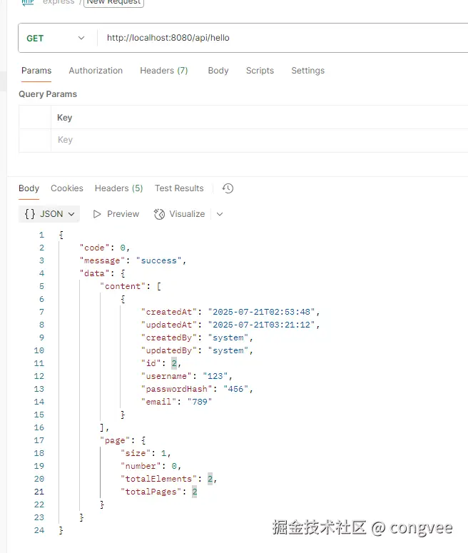Select the response Body tab

[29, 188]
